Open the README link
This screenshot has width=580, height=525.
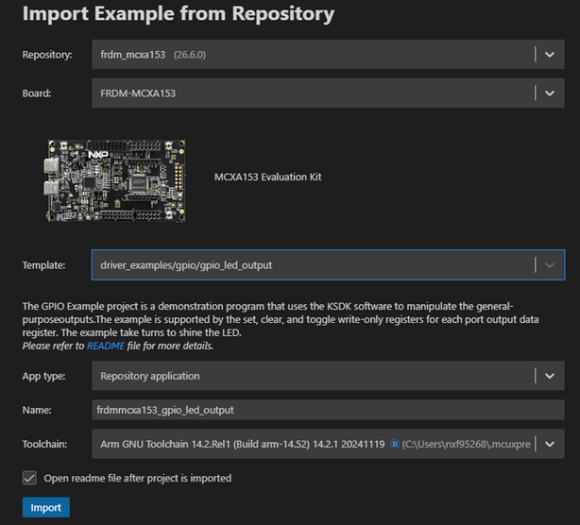point(106,346)
